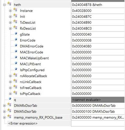The height and width of the screenshot is (130, 125).
Task: Collapse the heth variable tree node
Action: pyautogui.click(x=4, y=5)
